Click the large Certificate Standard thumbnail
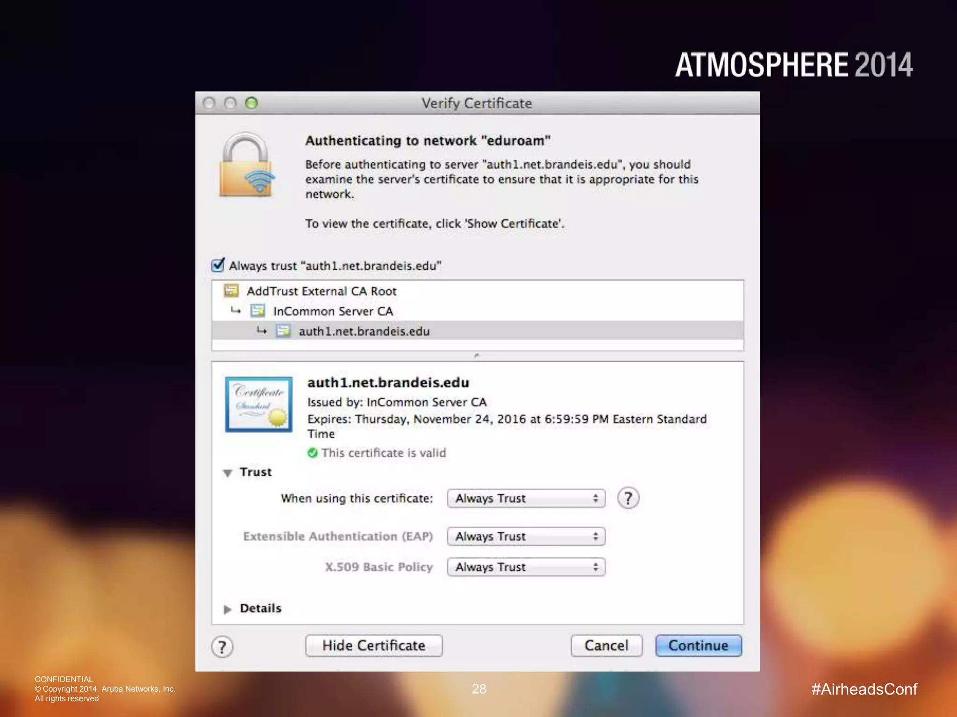The width and height of the screenshot is (957, 717). pos(259,404)
